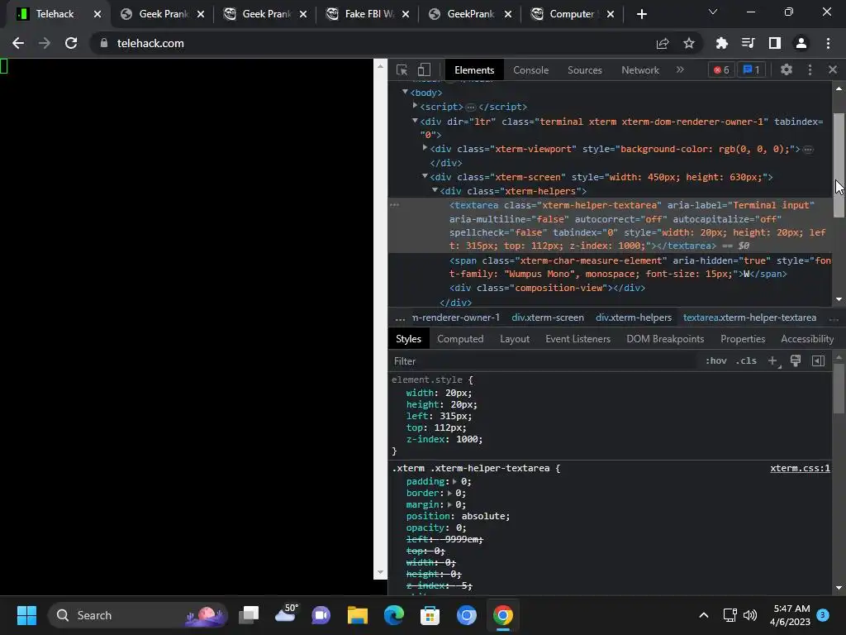
Task: Expand the border shorthand property
Action: coord(449,493)
